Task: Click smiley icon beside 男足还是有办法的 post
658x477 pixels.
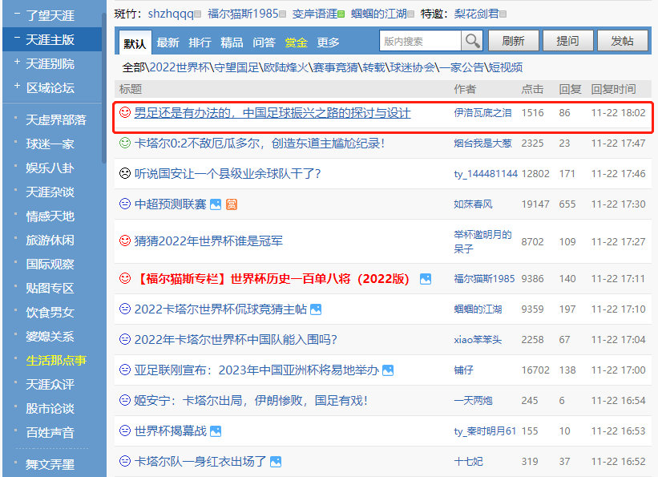Action: 125,112
